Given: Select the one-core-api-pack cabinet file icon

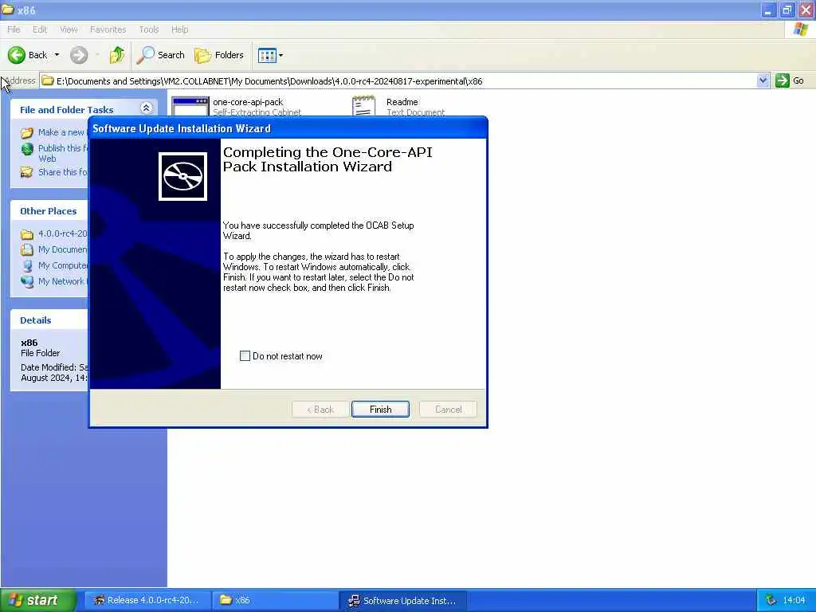Looking at the screenshot, I should [190, 106].
